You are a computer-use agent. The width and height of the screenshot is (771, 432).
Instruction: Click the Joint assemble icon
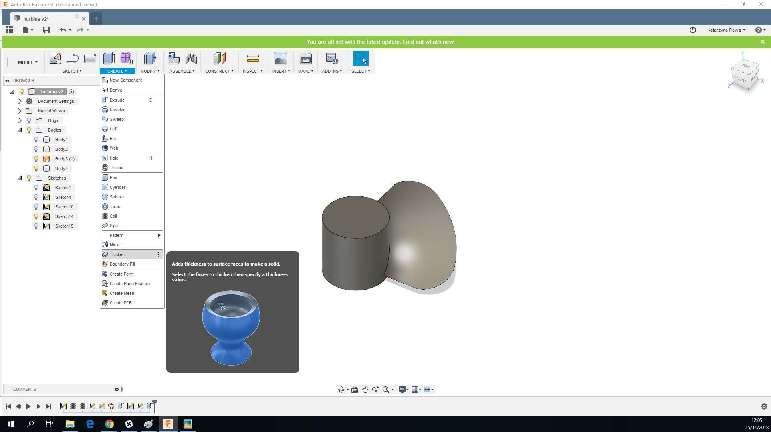click(191, 58)
